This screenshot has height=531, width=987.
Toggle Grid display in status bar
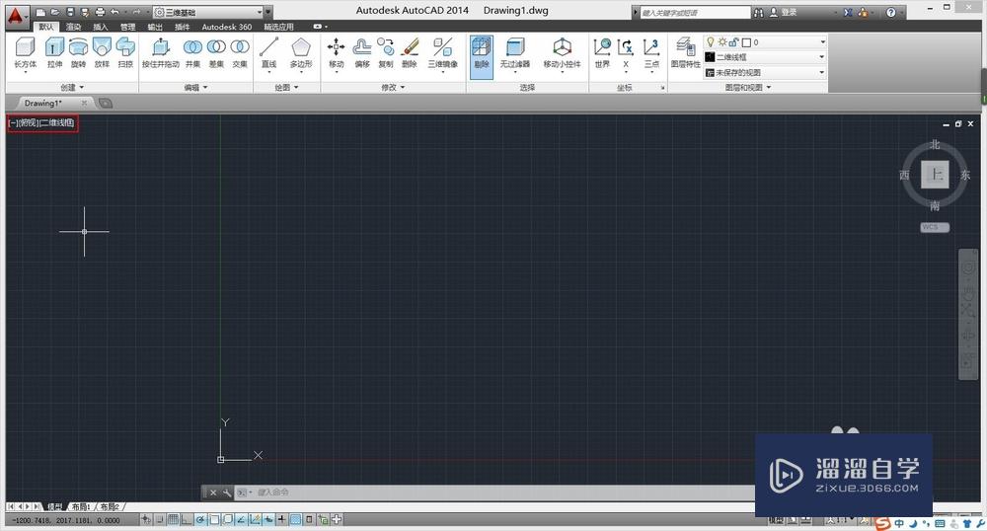(173, 520)
